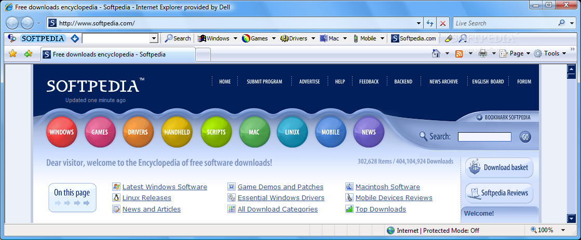Image resolution: width=581 pixels, height=240 pixels.
Task: Open the Live Search provider options dropdown
Action: pyautogui.click(x=572, y=23)
